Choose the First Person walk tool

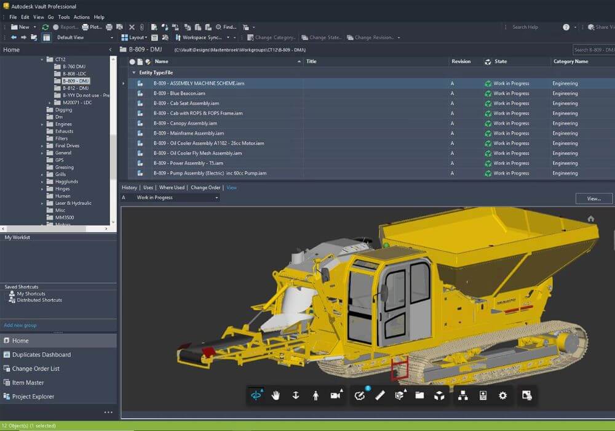click(x=315, y=395)
